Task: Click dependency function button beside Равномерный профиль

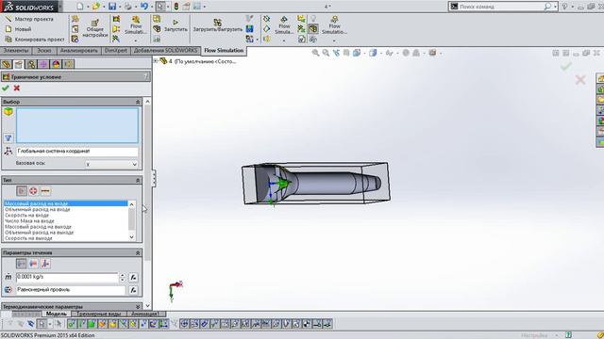Action: pyautogui.click(x=133, y=290)
